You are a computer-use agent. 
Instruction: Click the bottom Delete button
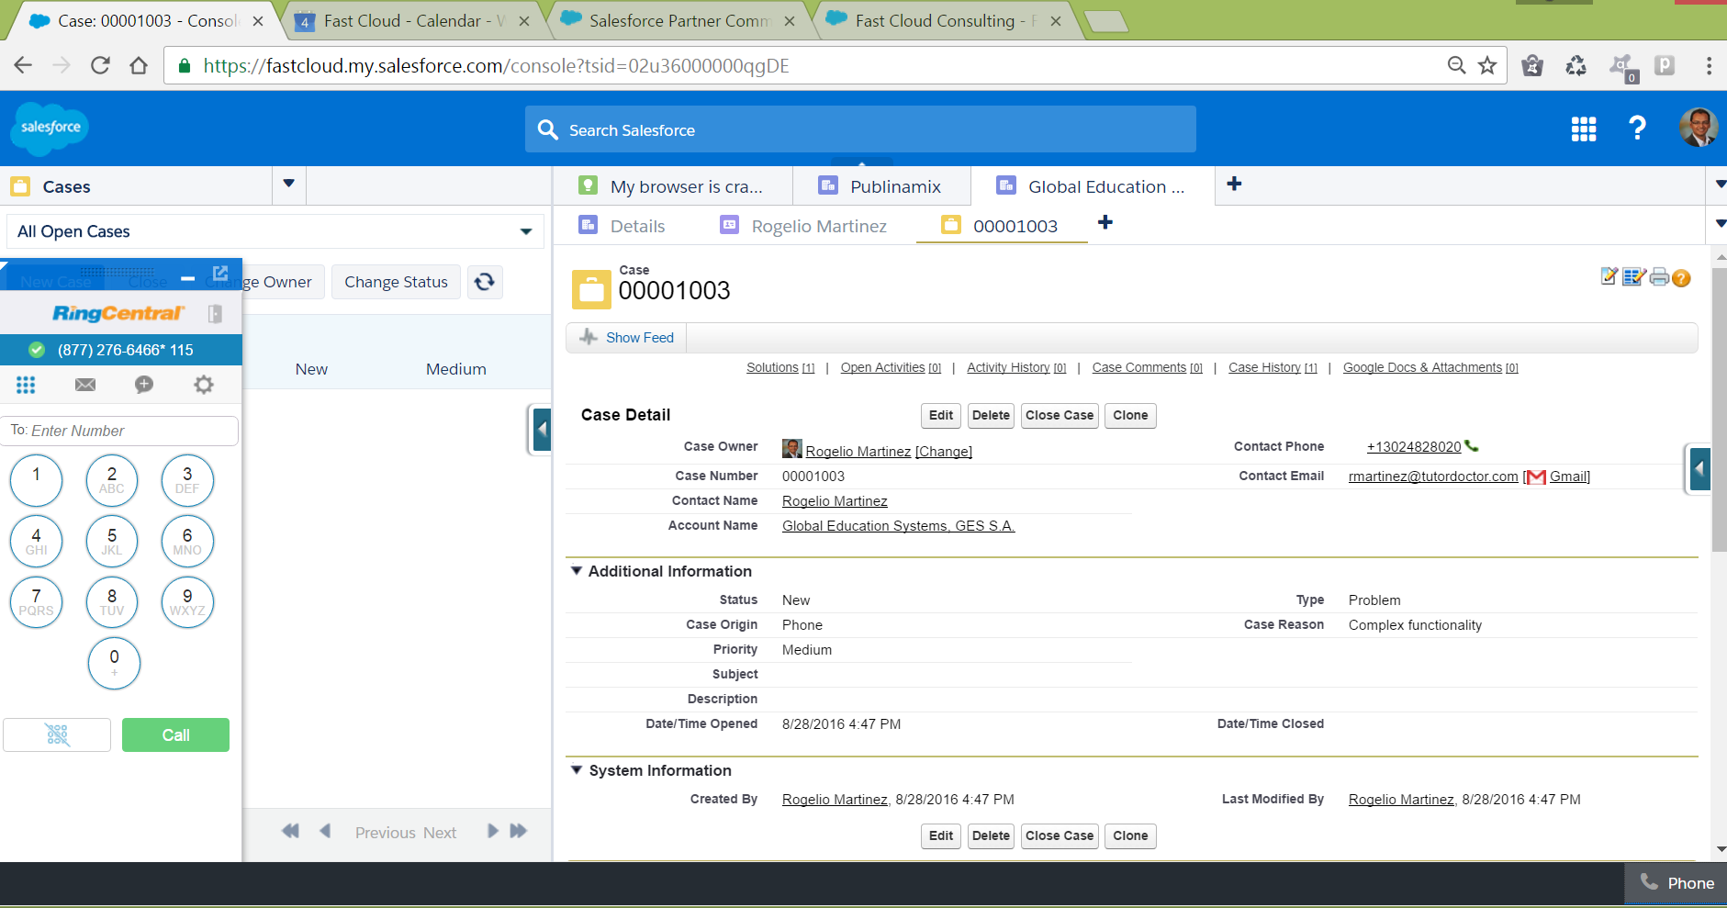pyautogui.click(x=991, y=835)
